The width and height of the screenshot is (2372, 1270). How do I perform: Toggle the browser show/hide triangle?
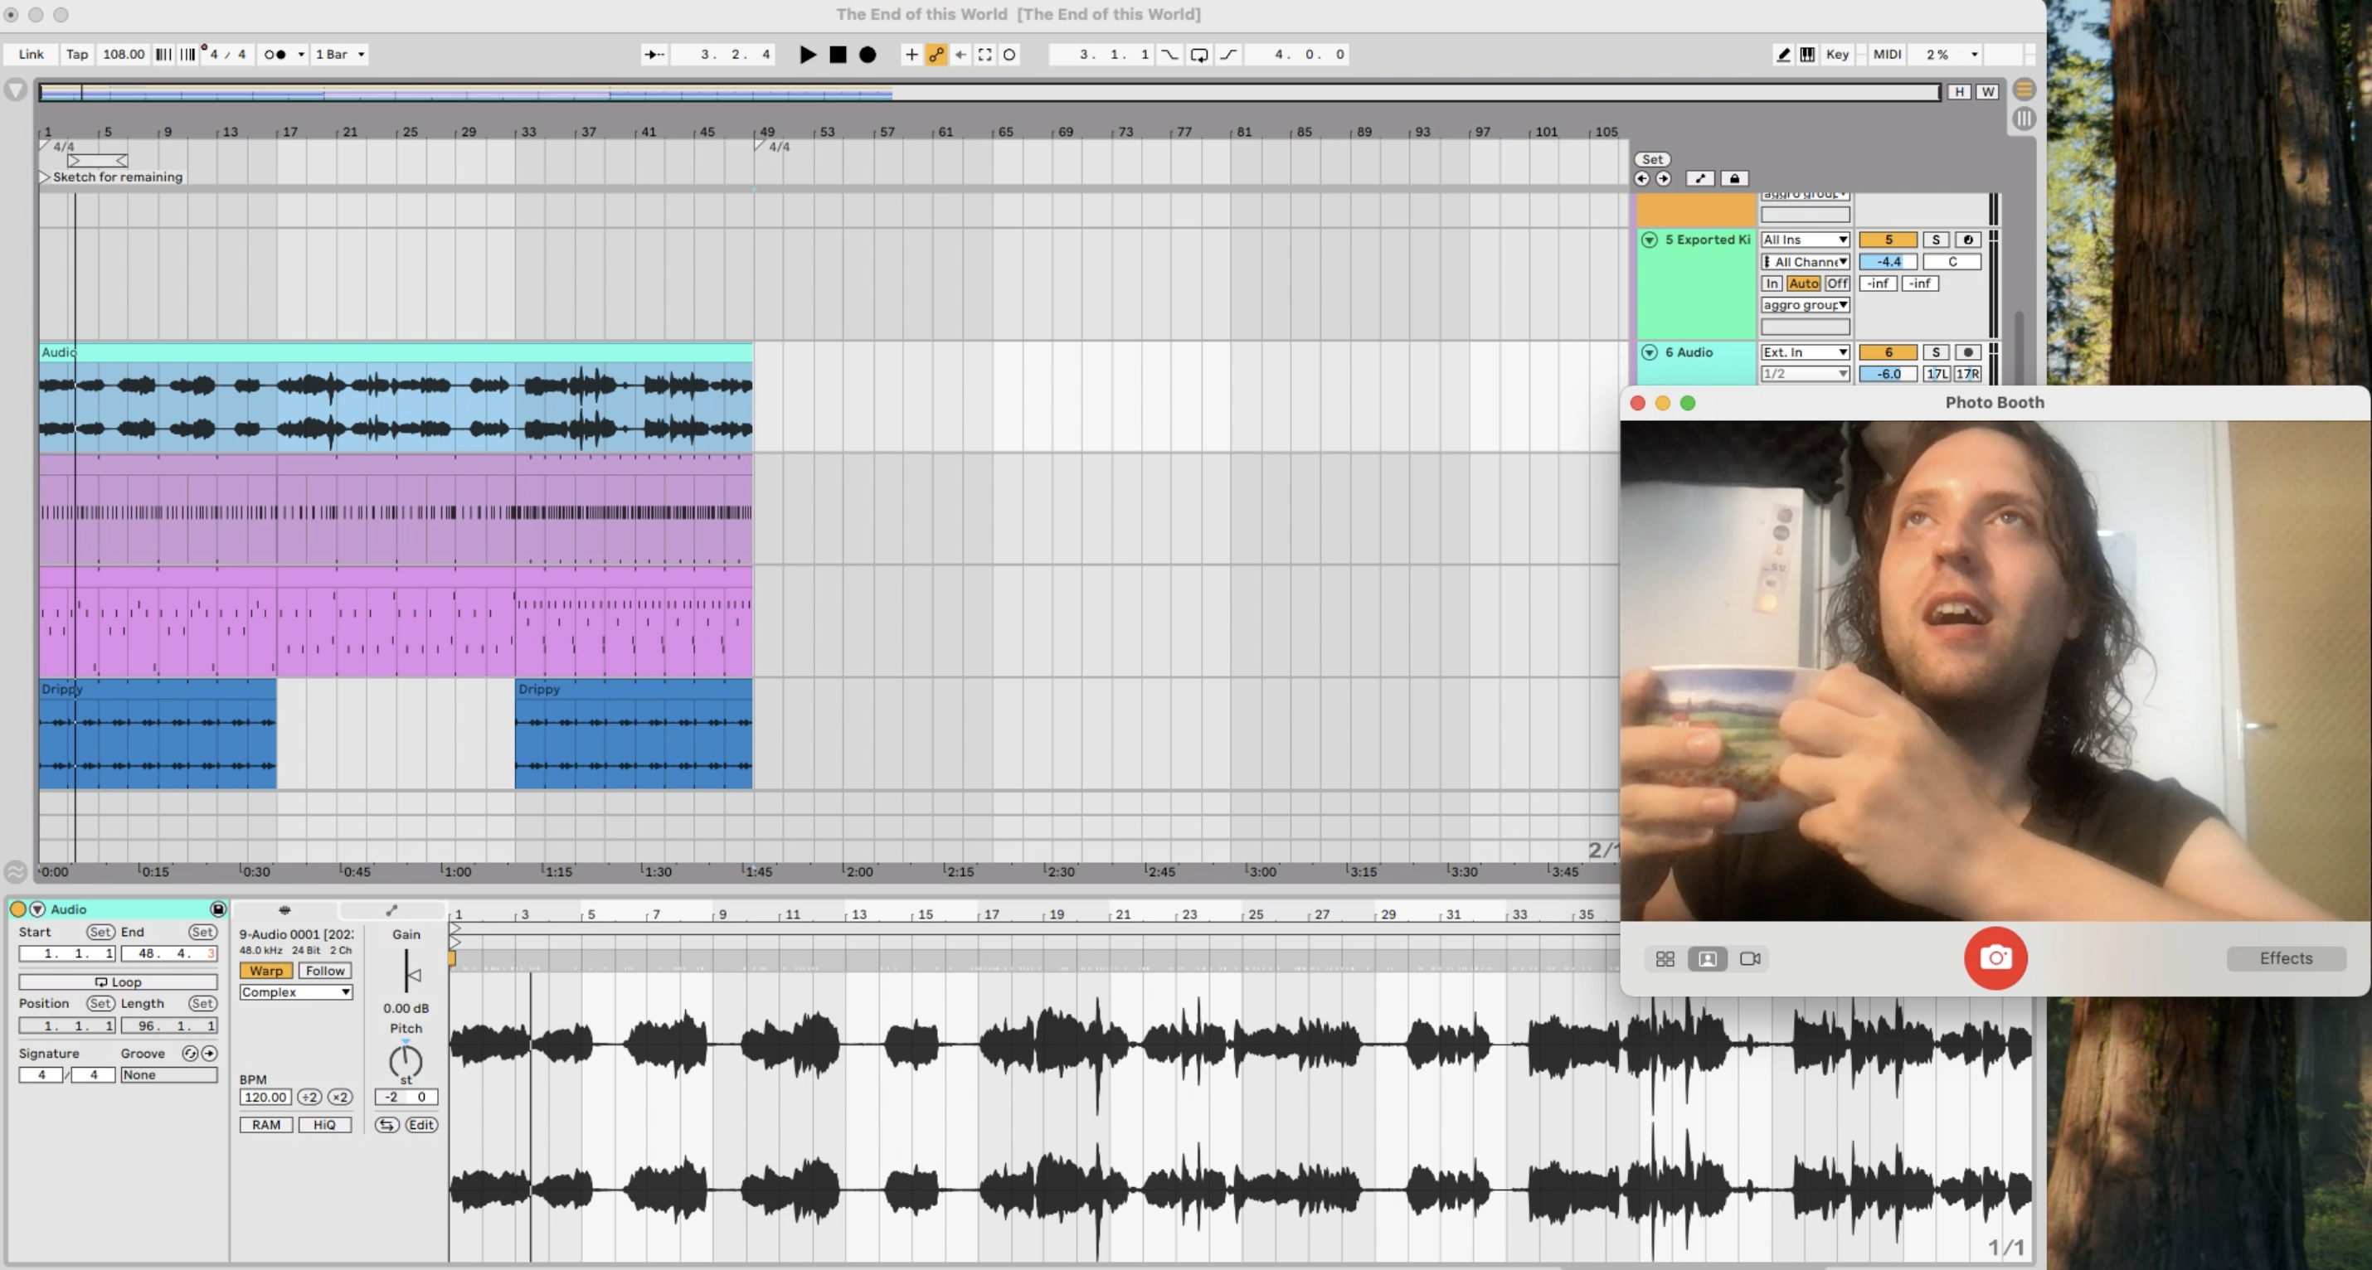point(15,90)
